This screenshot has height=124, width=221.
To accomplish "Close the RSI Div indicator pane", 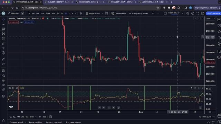I will click(195, 88).
